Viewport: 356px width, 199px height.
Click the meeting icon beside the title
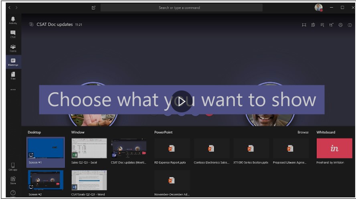[x=31, y=24]
